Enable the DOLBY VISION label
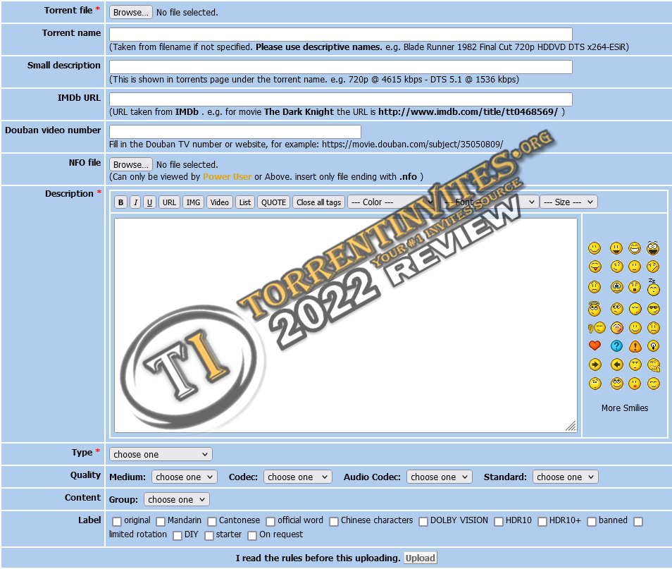Viewport: 672px width, 569px height. pos(423,522)
